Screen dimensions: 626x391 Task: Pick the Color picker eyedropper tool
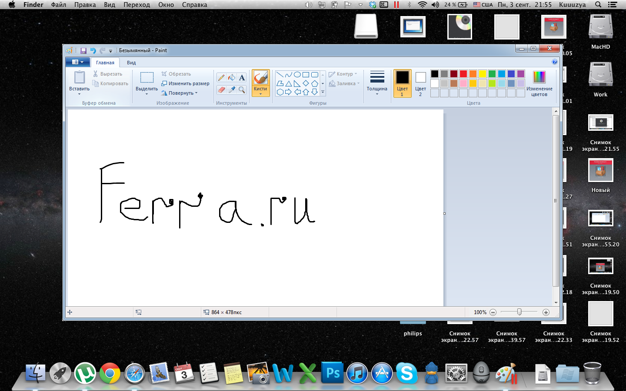click(232, 90)
